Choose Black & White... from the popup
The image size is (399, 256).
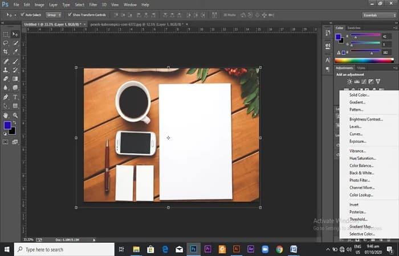pos(361,173)
